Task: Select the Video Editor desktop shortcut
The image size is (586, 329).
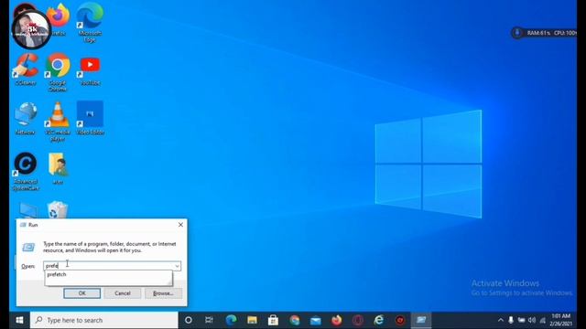Action: click(90, 118)
